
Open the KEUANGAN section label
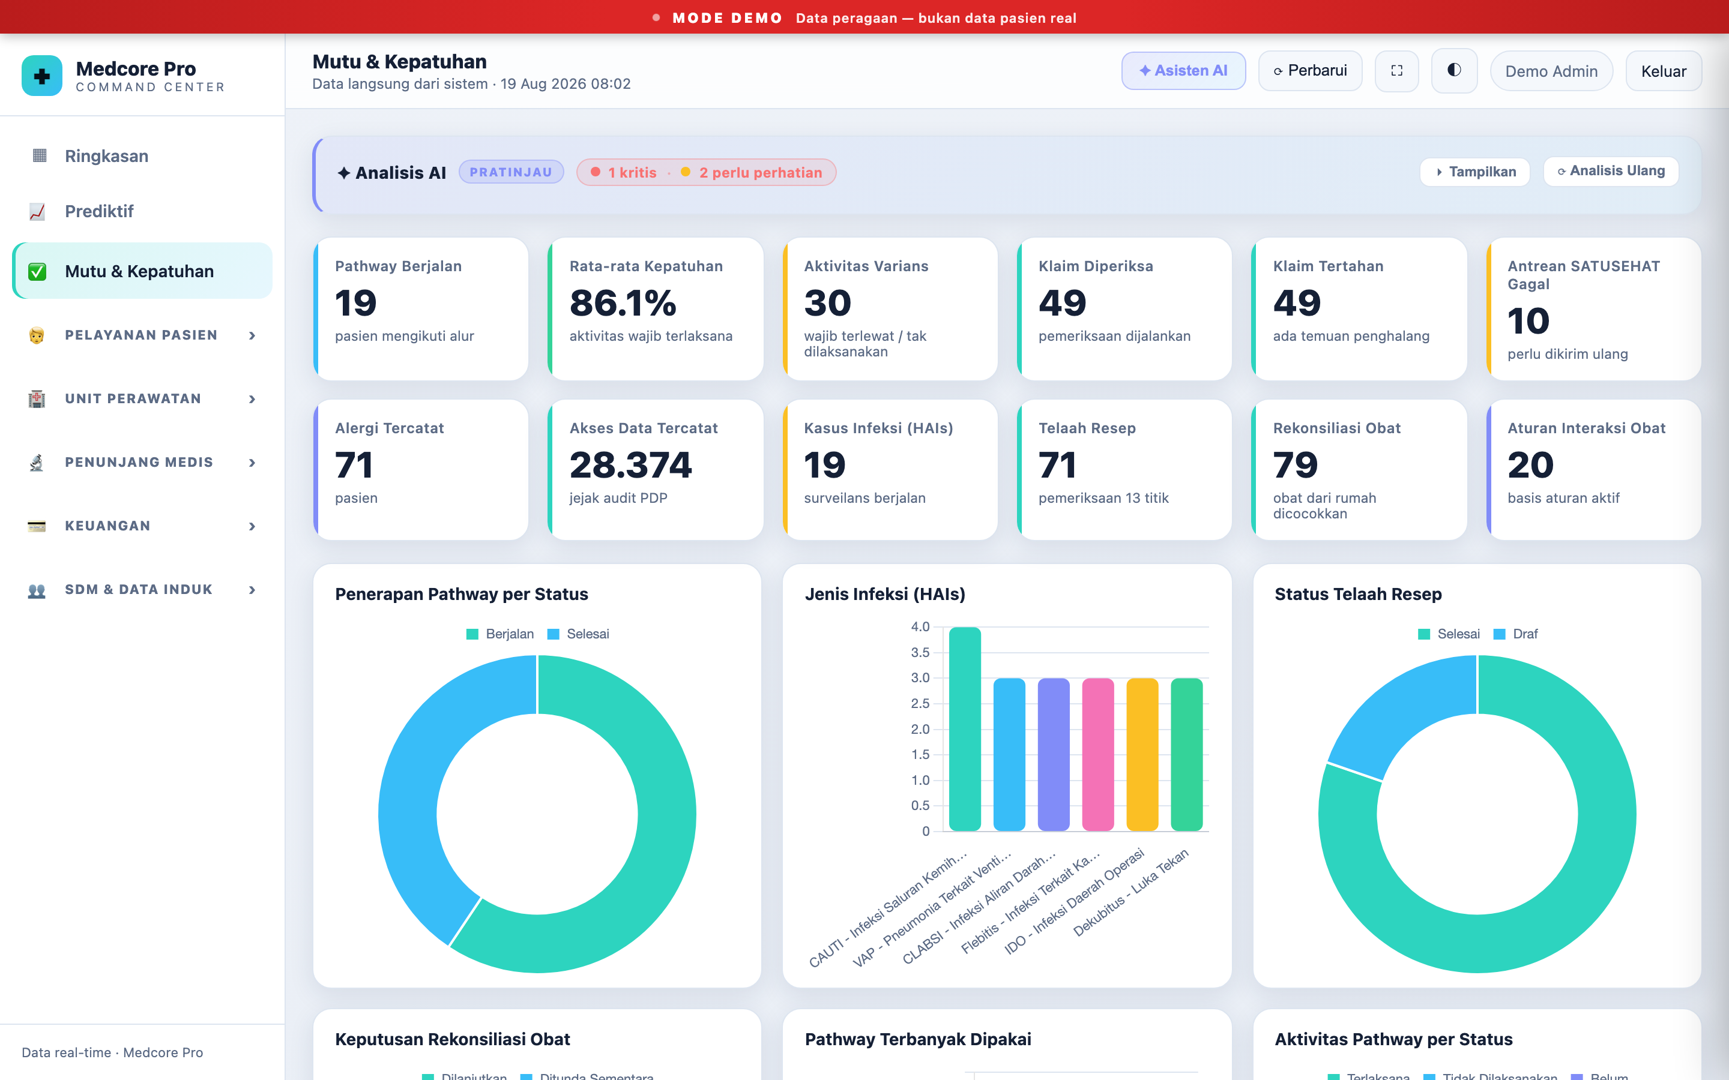pyautogui.click(x=108, y=526)
